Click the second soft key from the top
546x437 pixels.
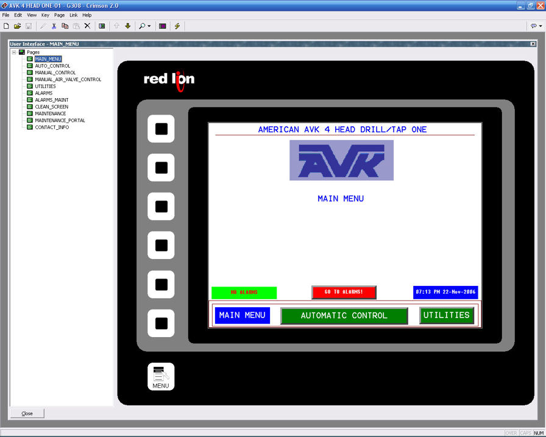161,168
